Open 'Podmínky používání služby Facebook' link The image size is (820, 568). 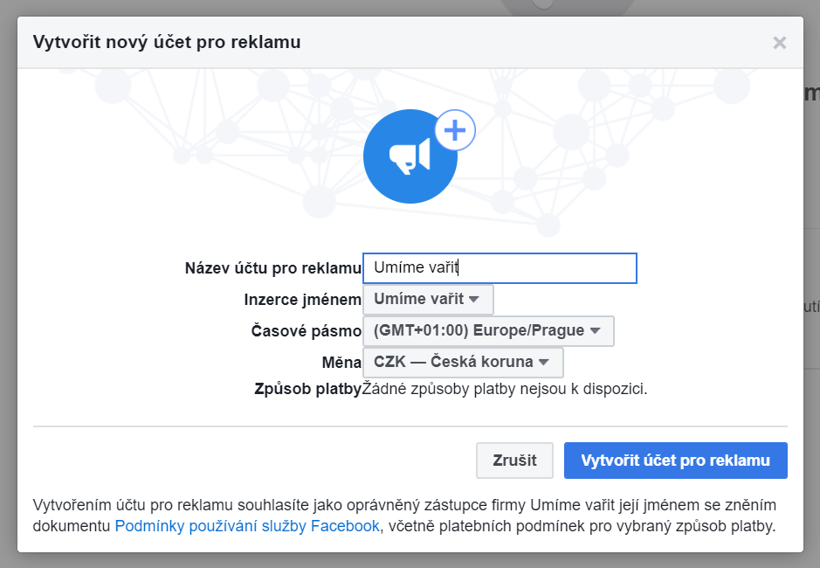pyautogui.click(x=247, y=526)
